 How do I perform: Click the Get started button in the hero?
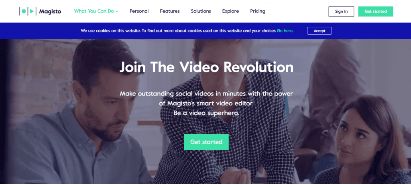206,142
